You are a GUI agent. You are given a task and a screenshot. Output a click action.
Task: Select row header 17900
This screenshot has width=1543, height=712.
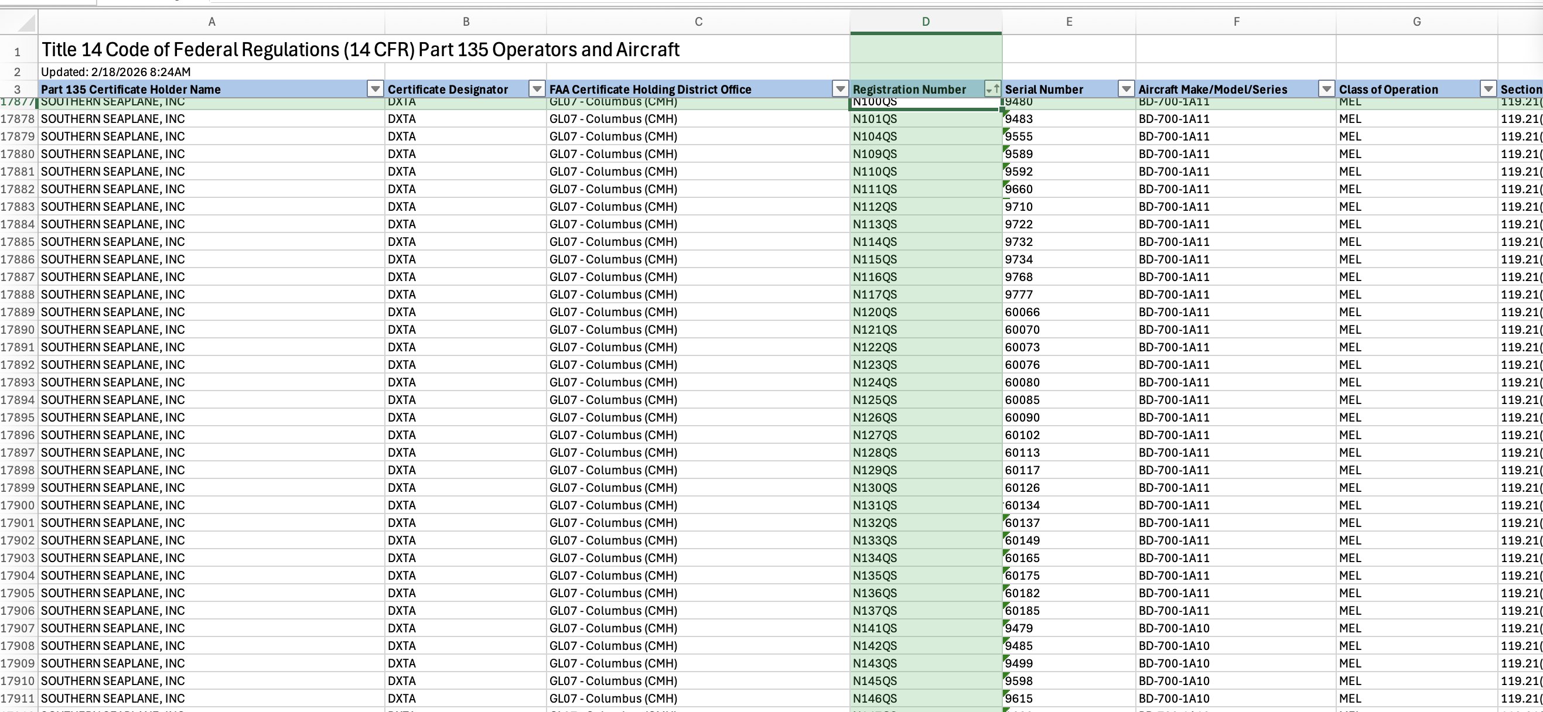pyautogui.click(x=18, y=505)
